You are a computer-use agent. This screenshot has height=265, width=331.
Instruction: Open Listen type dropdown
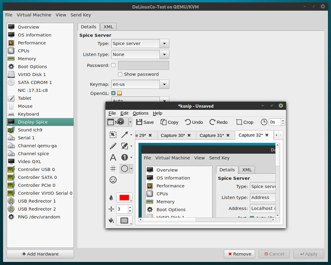pyautogui.click(x=164, y=54)
